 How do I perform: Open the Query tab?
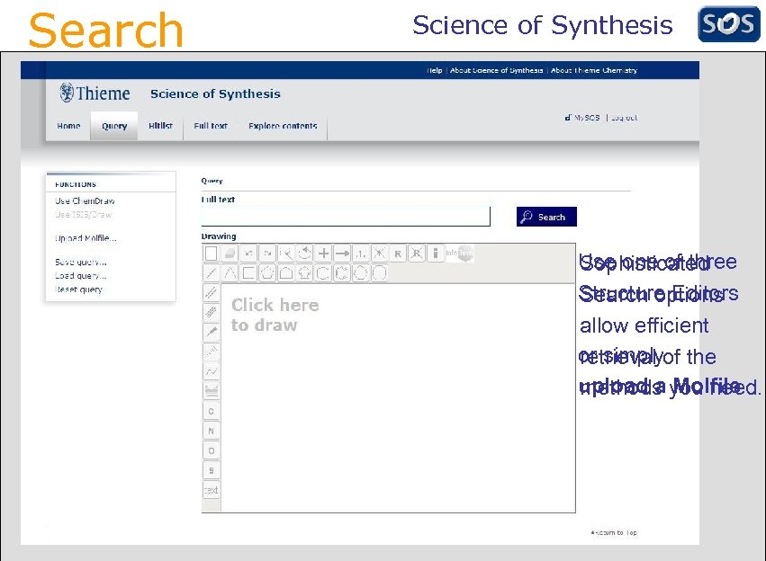(114, 126)
